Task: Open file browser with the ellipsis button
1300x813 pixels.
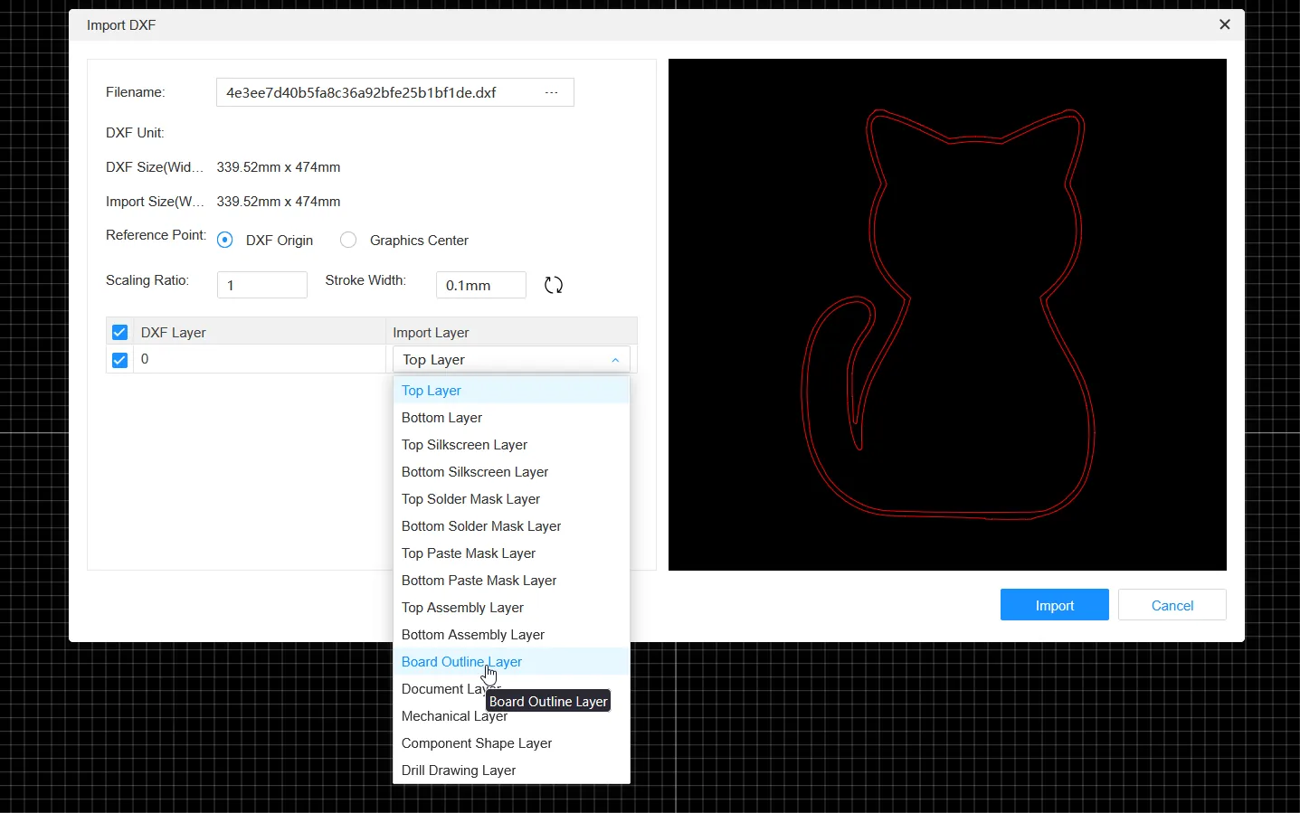Action: tap(552, 92)
